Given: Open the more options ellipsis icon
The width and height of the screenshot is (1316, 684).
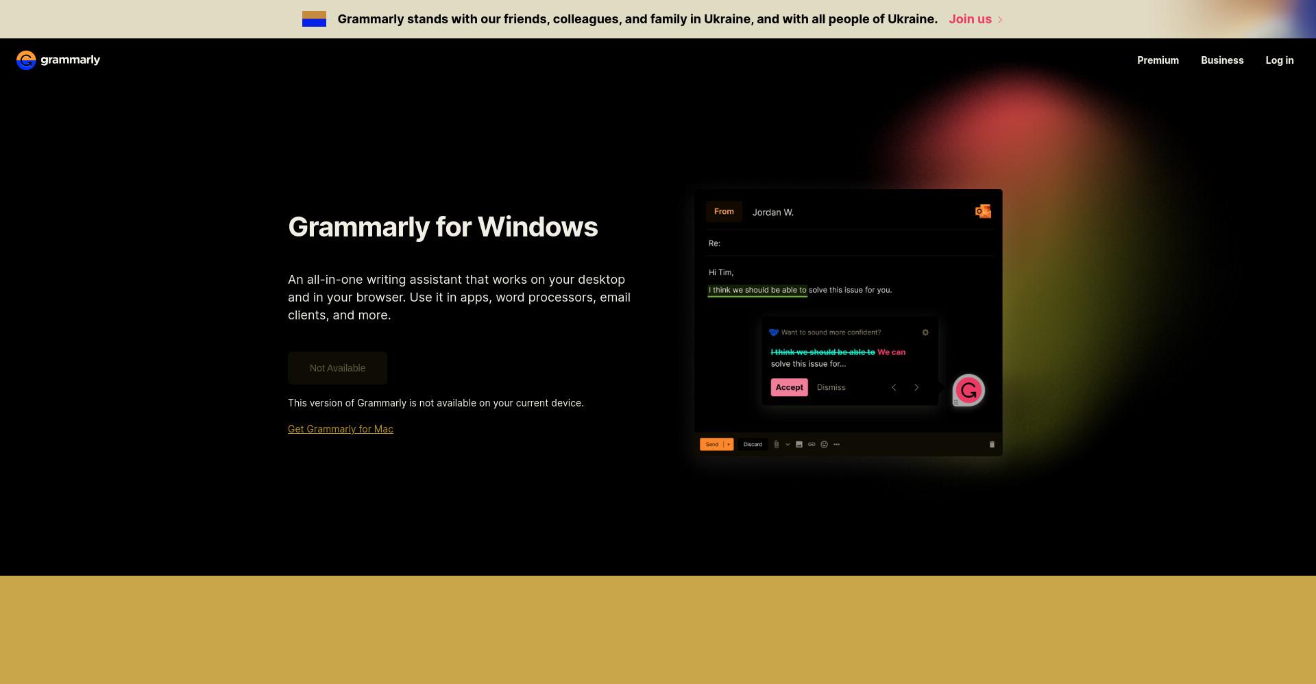Looking at the screenshot, I should pyautogui.click(x=836, y=445).
